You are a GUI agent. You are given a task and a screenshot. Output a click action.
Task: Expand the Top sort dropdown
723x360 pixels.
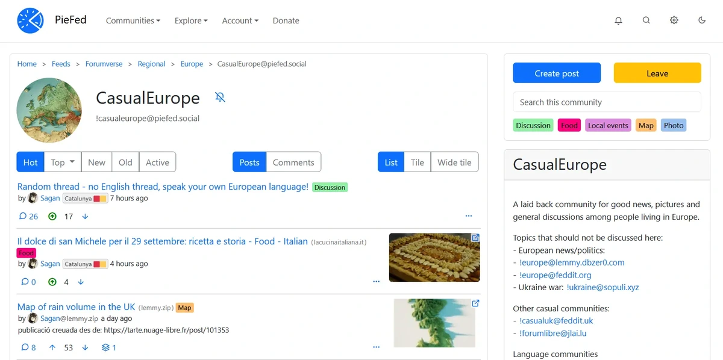point(63,162)
